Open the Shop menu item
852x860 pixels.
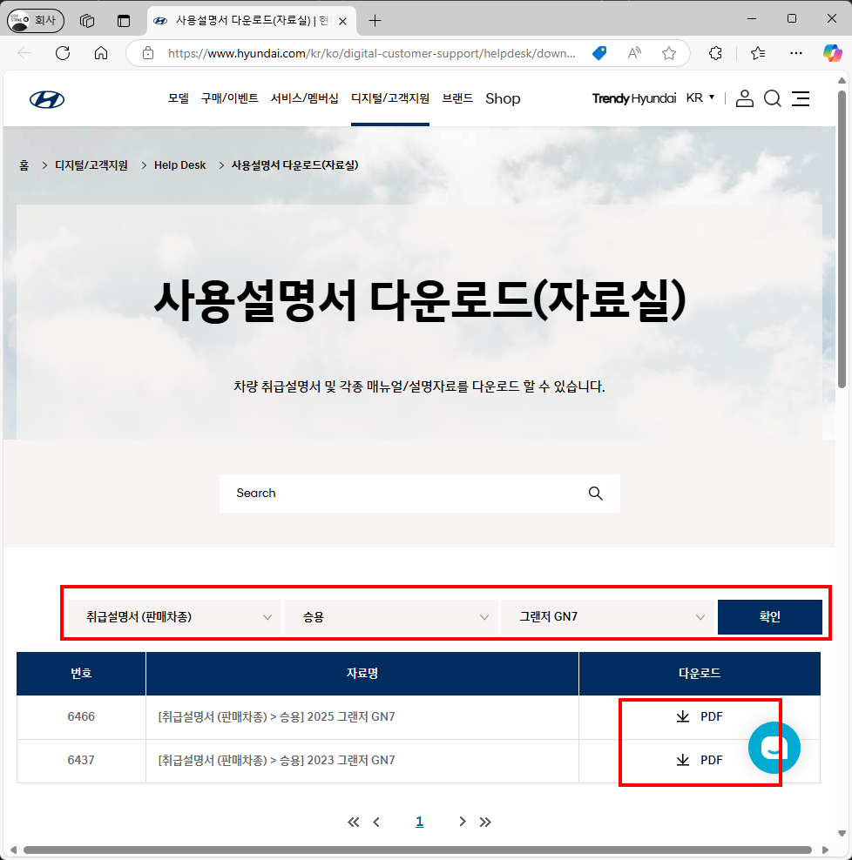503,98
